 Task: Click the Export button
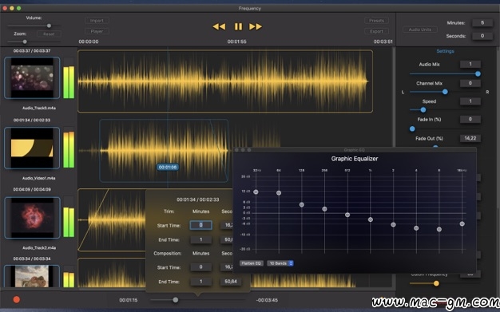tap(376, 31)
